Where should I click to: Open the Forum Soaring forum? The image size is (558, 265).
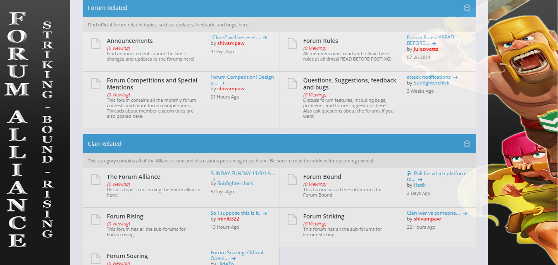click(127, 256)
